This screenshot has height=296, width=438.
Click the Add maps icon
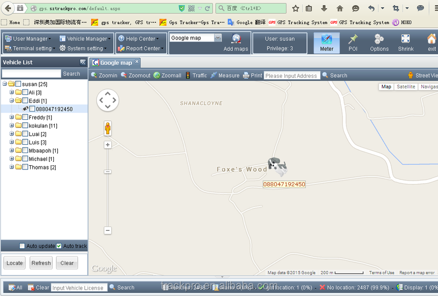[236, 39]
